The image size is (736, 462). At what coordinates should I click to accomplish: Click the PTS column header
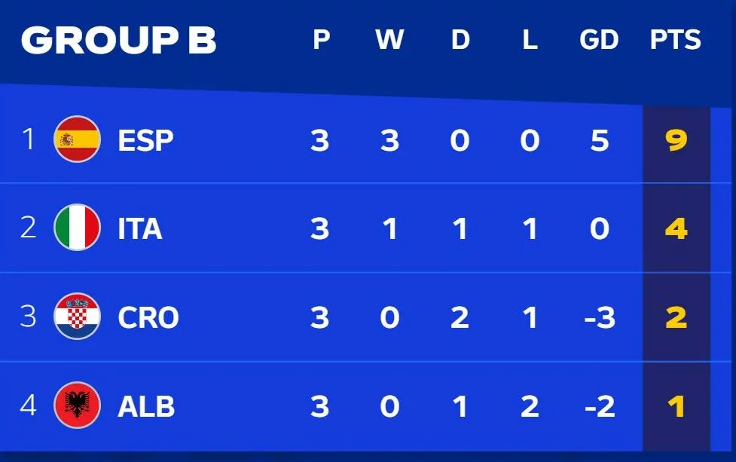point(676,40)
